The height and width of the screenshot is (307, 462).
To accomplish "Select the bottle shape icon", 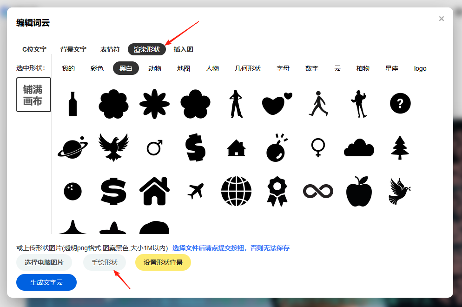I will [x=73, y=104].
